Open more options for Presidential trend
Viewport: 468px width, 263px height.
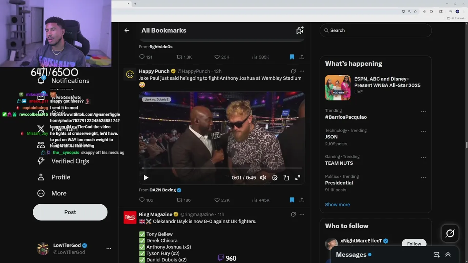coord(423,177)
